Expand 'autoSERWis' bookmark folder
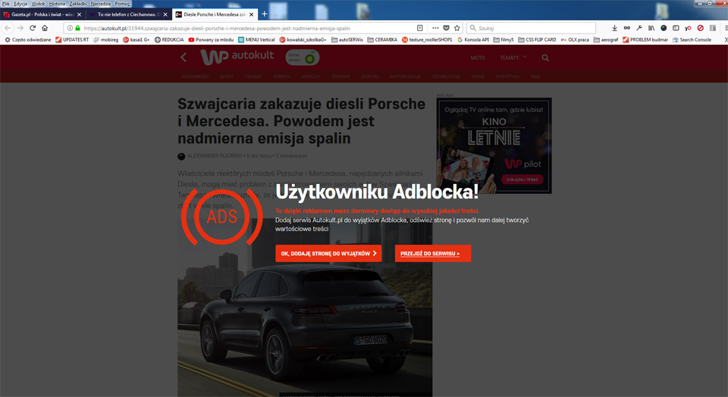The width and height of the screenshot is (728, 397). [x=347, y=40]
